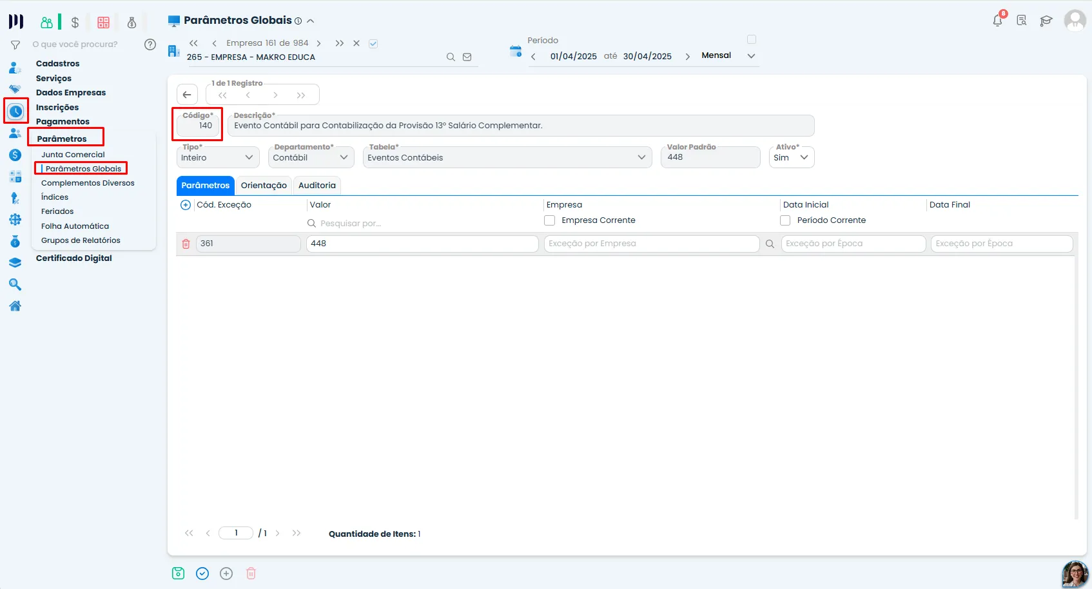The image size is (1092, 589).
Task: Click the save icon in bottom toolbar
Action: [x=179, y=574]
